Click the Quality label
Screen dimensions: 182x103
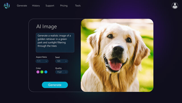(x=58, y=68)
